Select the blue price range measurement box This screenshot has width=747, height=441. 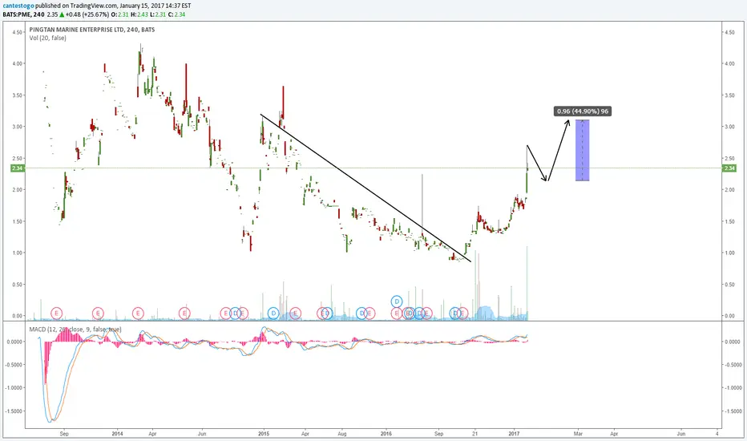point(582,150)
